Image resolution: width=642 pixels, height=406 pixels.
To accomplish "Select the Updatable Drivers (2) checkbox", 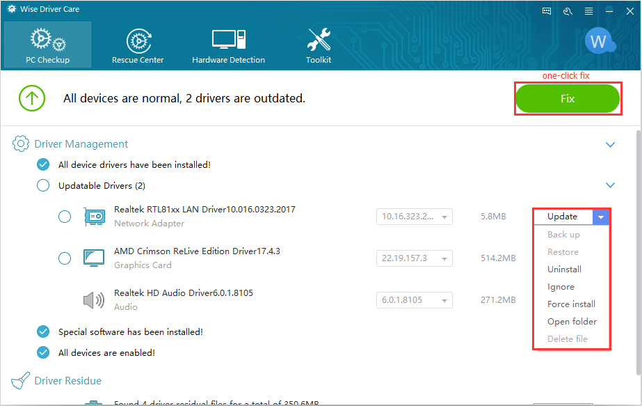I will (x=43, y=185).
